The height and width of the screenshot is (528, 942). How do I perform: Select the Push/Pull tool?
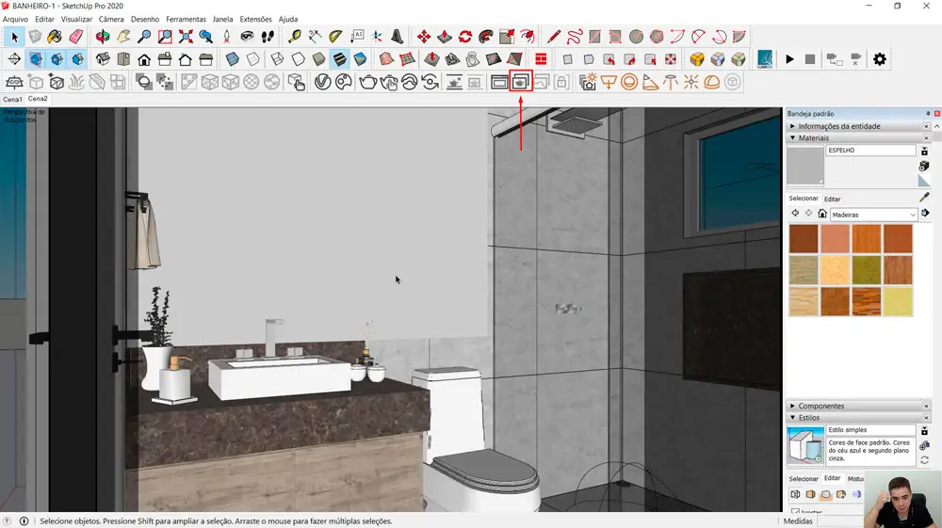(445, 38)
